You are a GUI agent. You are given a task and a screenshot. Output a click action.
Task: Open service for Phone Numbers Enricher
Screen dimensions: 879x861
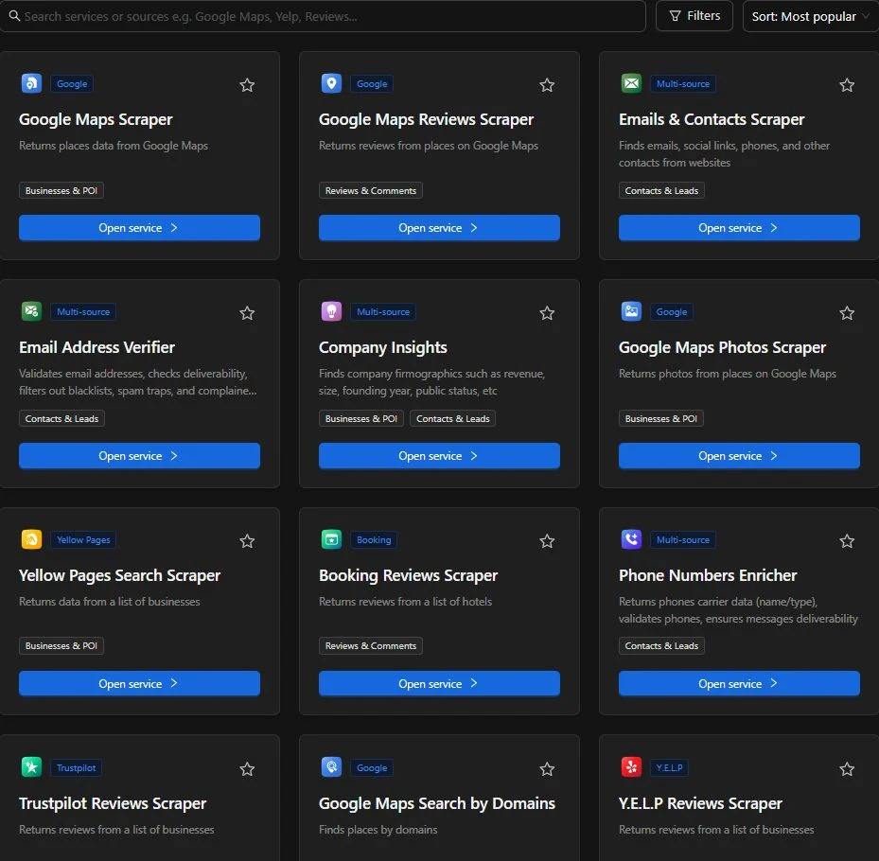(739, 683)
